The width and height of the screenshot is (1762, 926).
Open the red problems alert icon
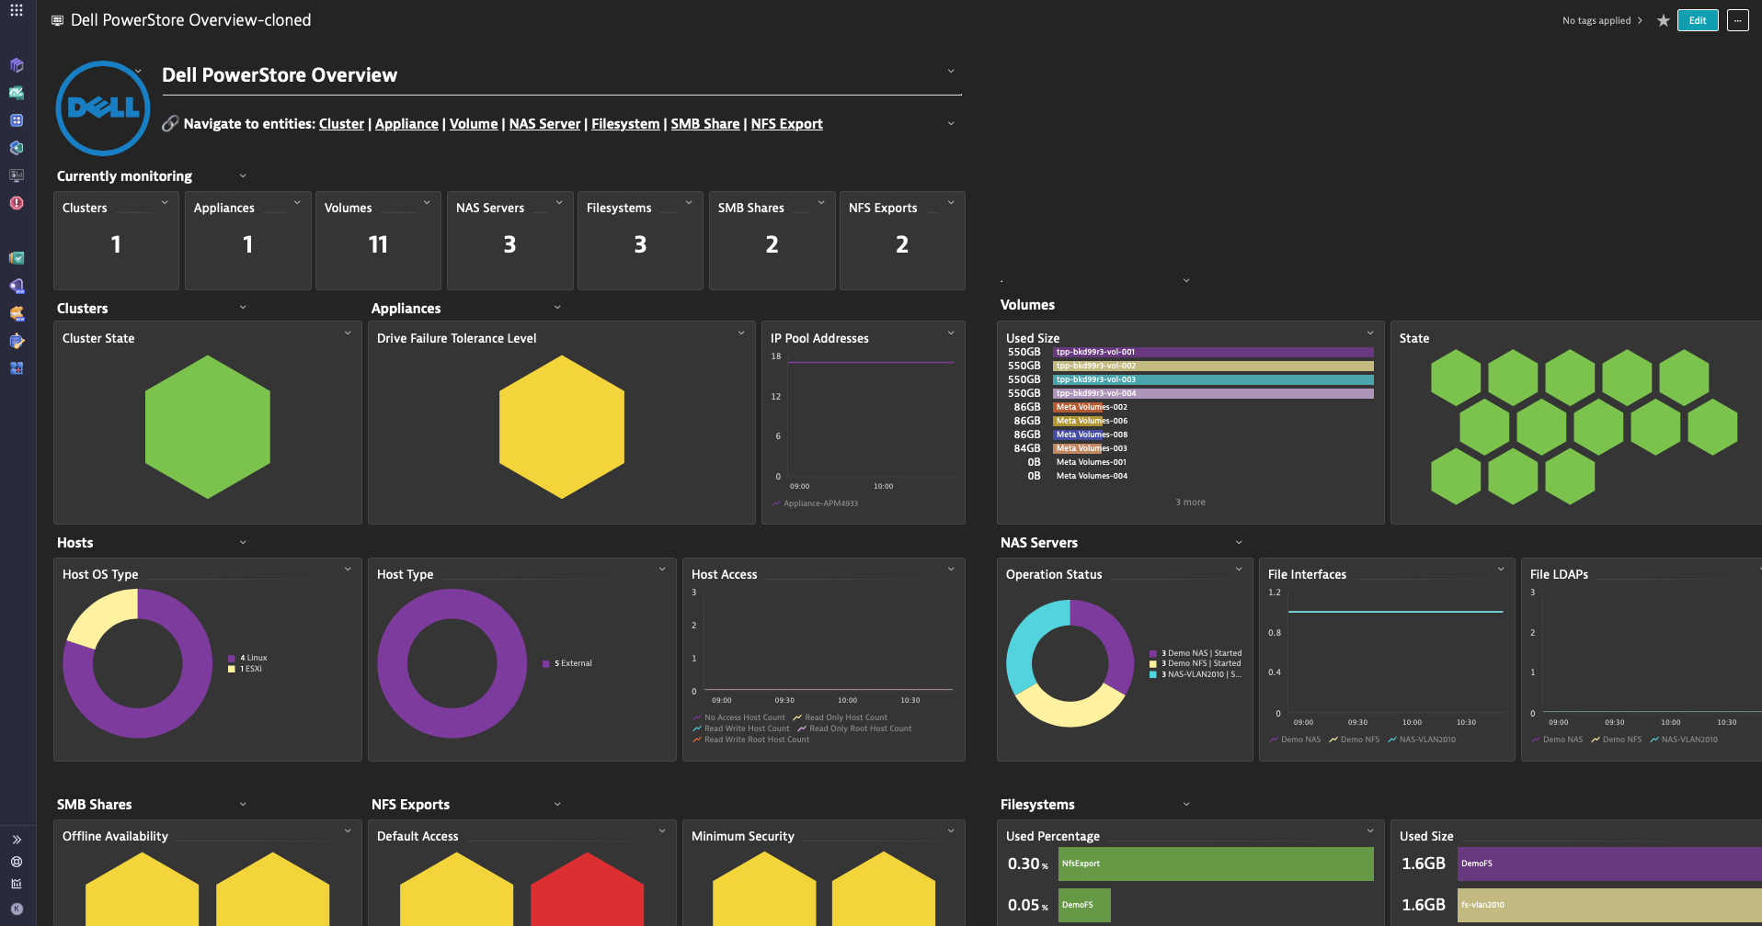(17, 203)
